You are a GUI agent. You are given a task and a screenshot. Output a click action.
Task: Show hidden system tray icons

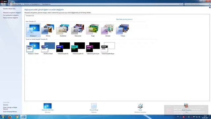point(181,117)
